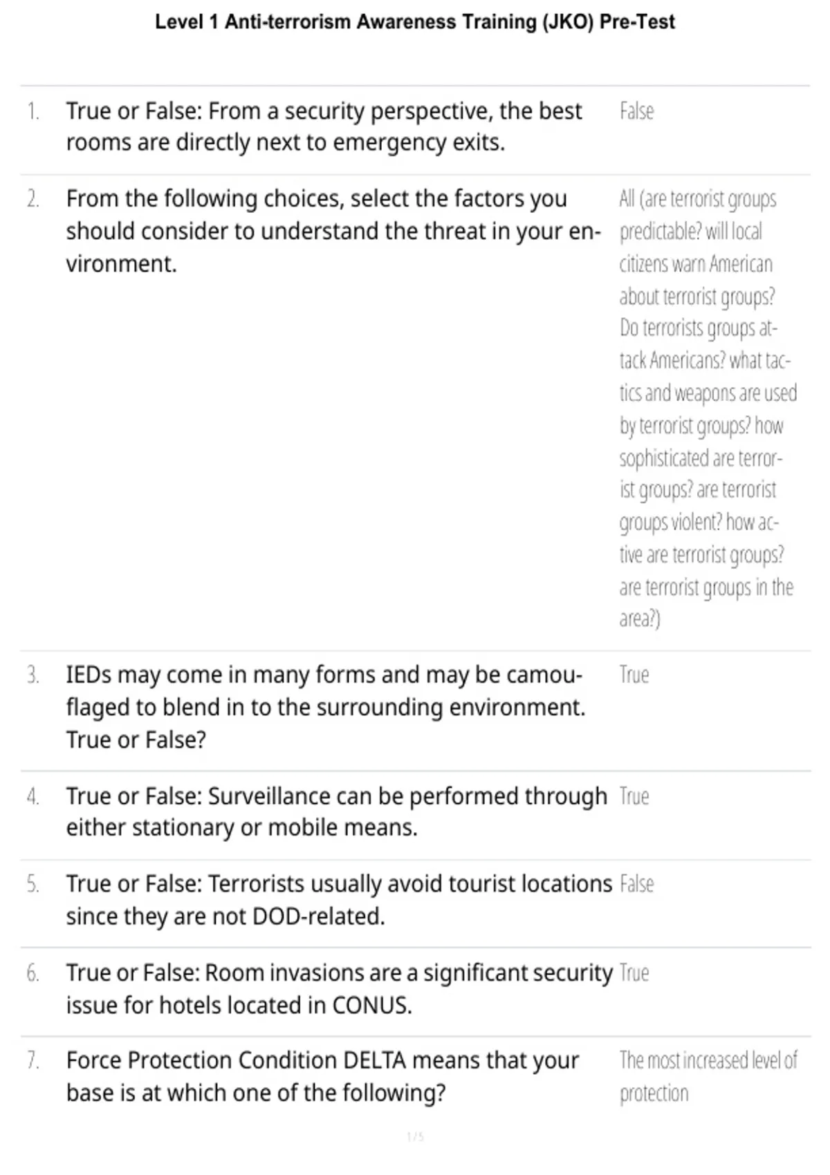Click the True answer for question 4
Image resolution: width=830 pixels, height=1175 pixels.
pos(634,796)
